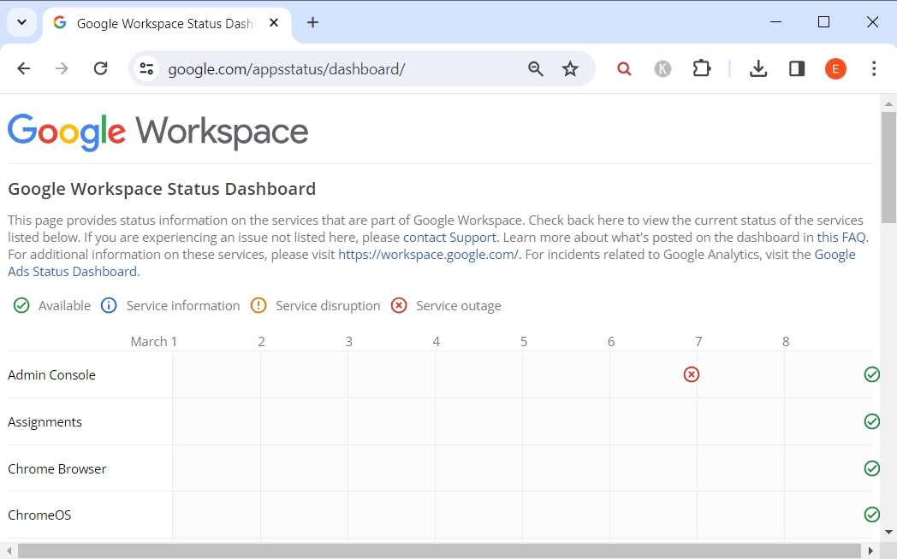
Task: Click the horizontal scrollbar left arrow
Action: click(x=9, y=551)
